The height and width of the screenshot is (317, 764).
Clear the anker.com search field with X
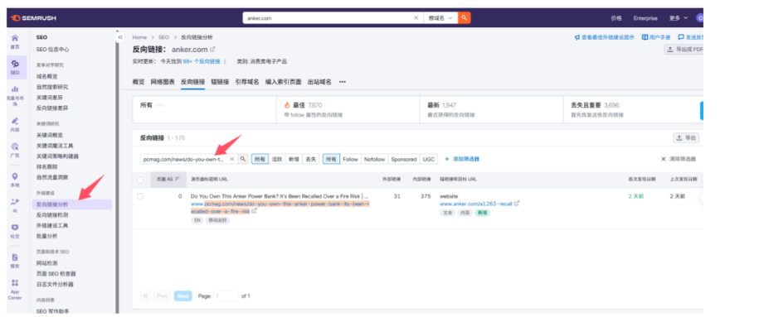[416, 18]
